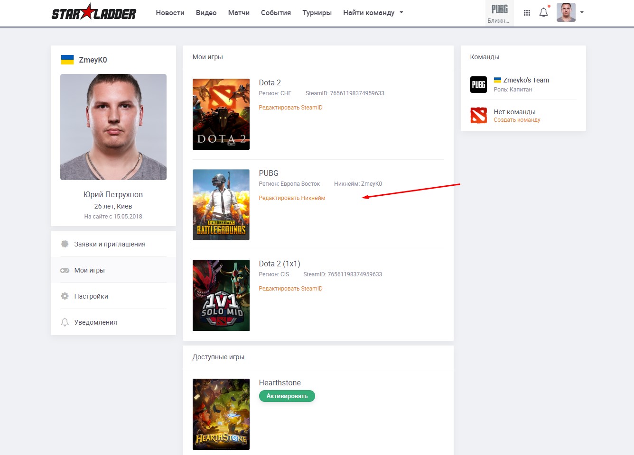Click the Регион: СНГ text
The height and width of the screenshot is (455, 634).
coord(275,93)
